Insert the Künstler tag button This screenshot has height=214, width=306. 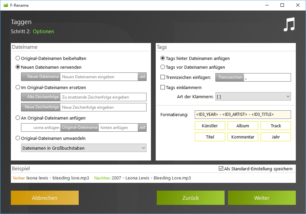(210, 126)
